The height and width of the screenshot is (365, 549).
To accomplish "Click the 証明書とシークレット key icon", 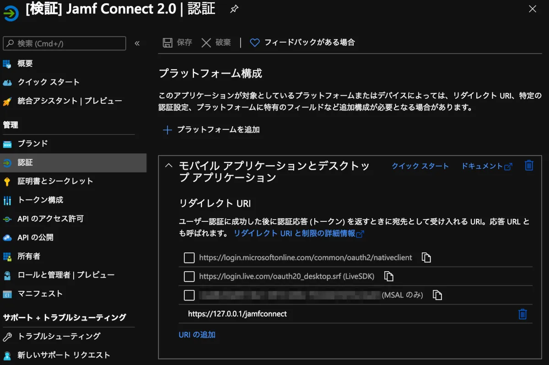I will coord(7,182).
